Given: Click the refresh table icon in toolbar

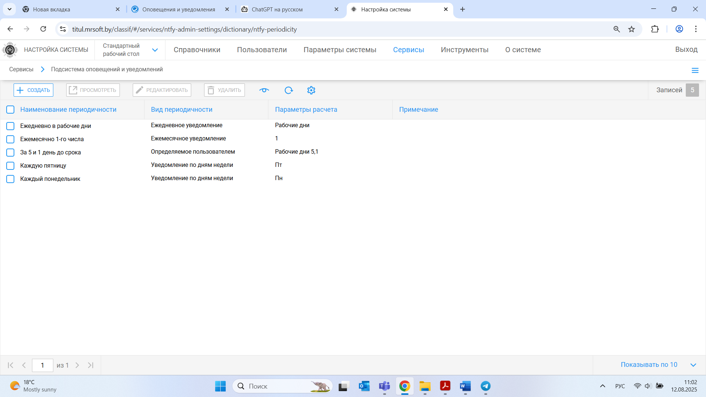Looking at the screenshot, I should (289, 90).
